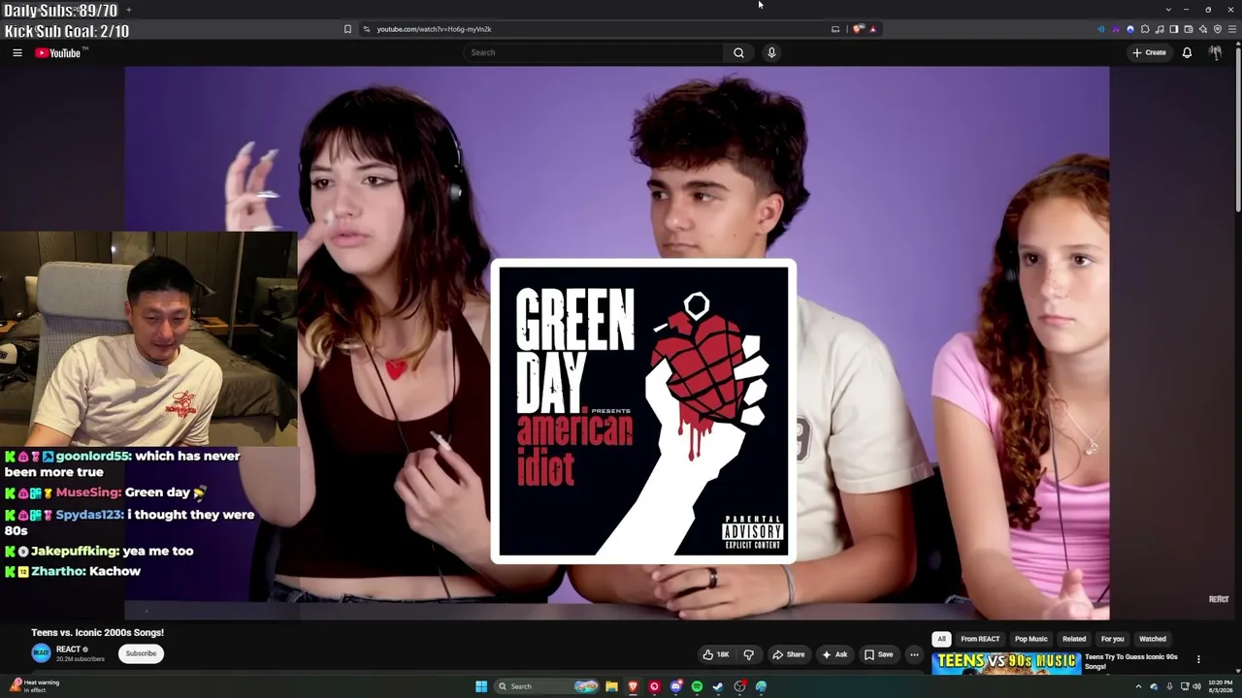The height and width of the screenshot is (698, 1242).
Task: Open File Explorer from the taskbar
Action: pyautogui.click(x=611, y=686)
